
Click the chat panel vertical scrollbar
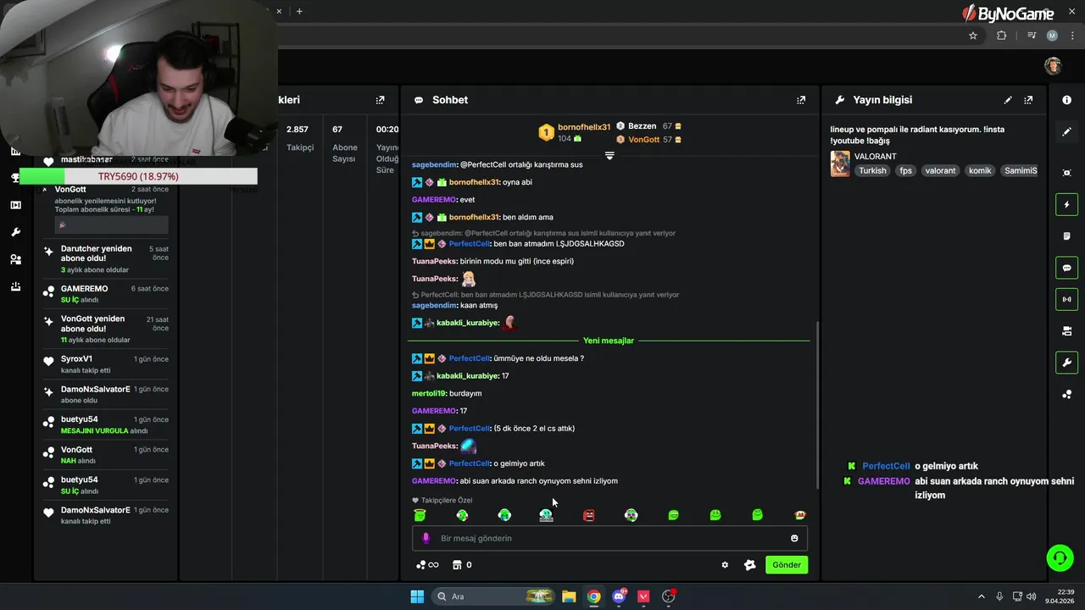pos(817,405)
